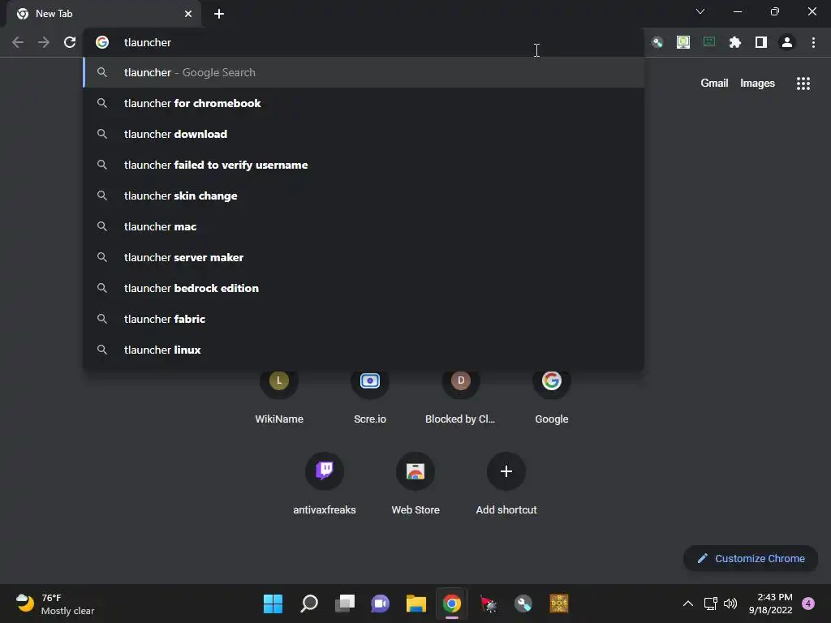
Task: Open the gold square app on taskbar
Action: [x=558, y=604]
